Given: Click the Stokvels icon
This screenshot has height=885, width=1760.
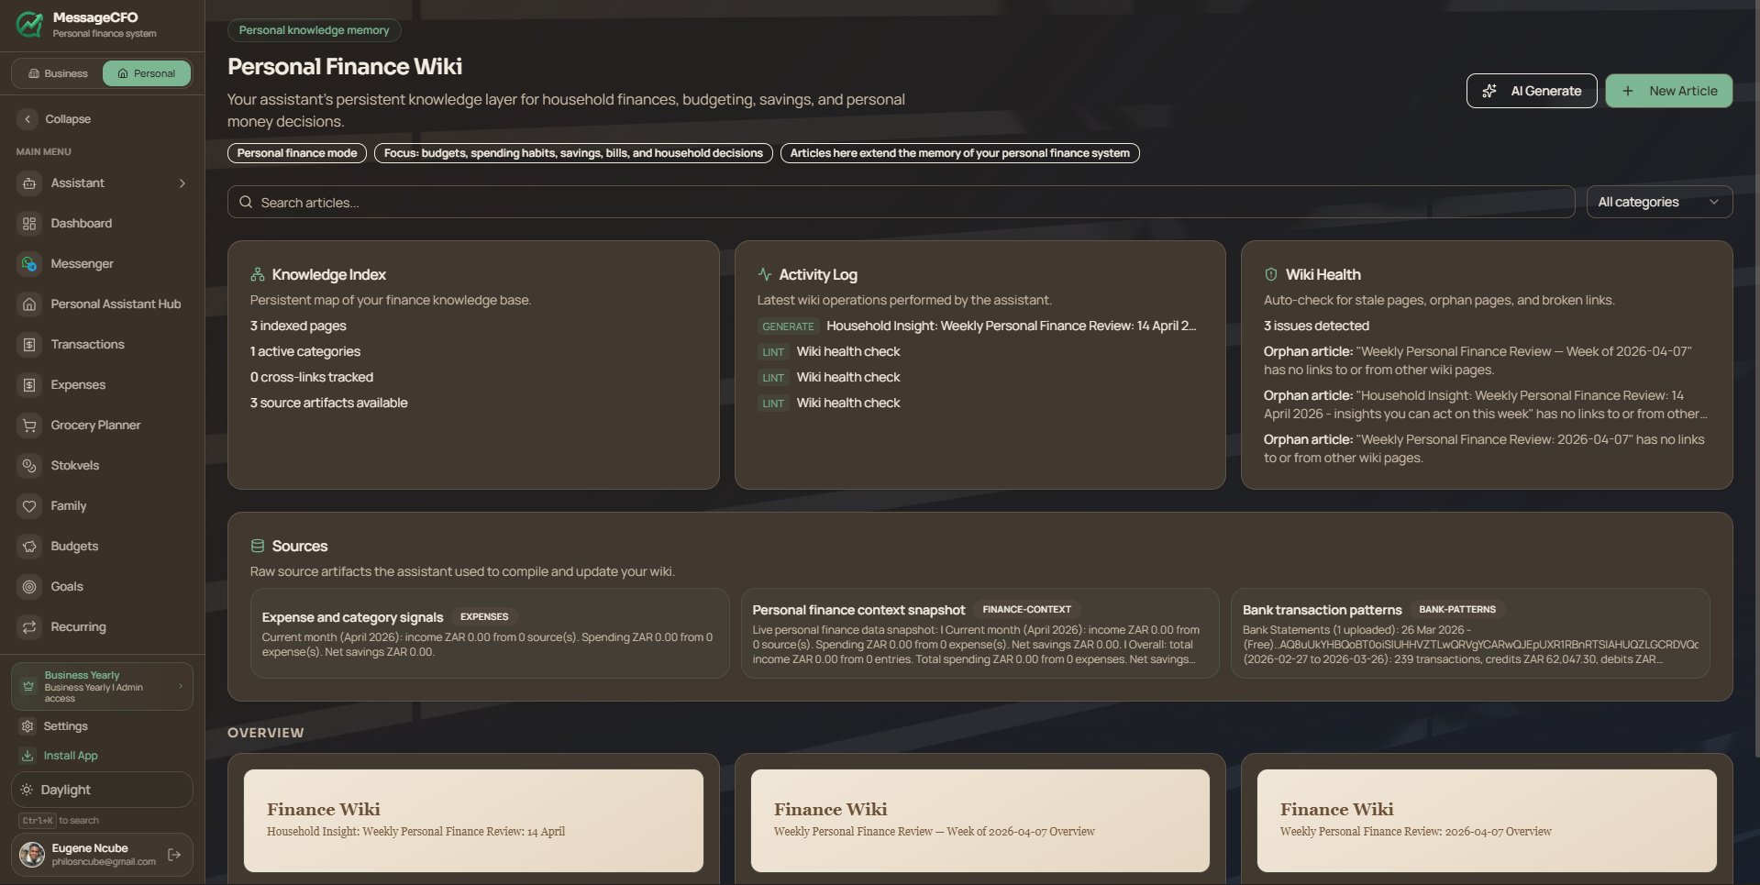Looking at the screenshot, I should click(x=30, y=465).
